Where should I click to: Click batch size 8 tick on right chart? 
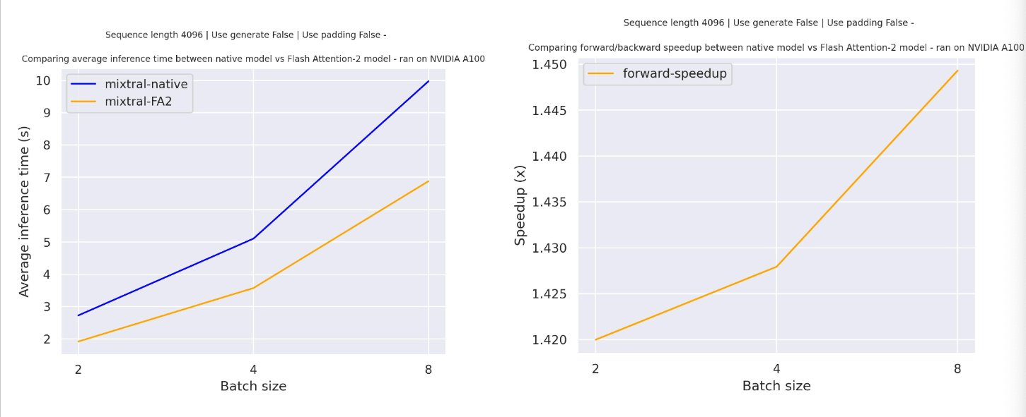[957, 369]
